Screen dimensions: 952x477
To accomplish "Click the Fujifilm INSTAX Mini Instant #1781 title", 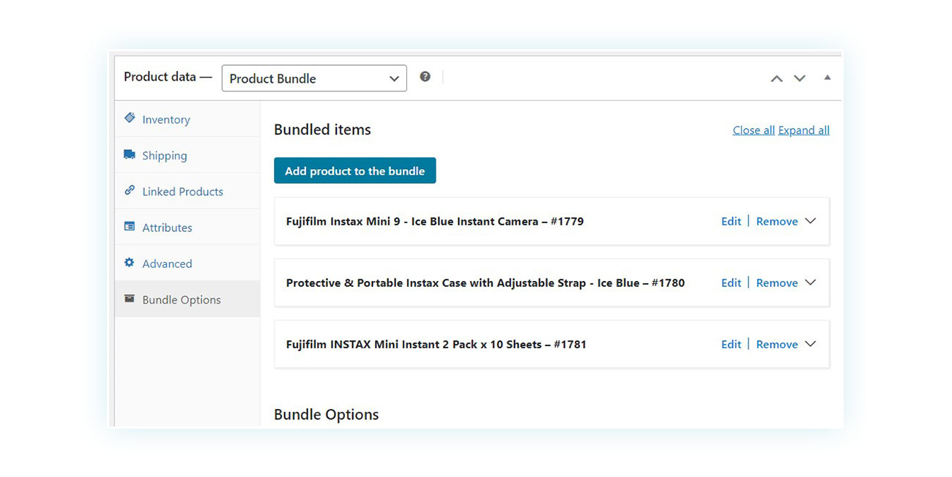I will [x=436, y=344].
